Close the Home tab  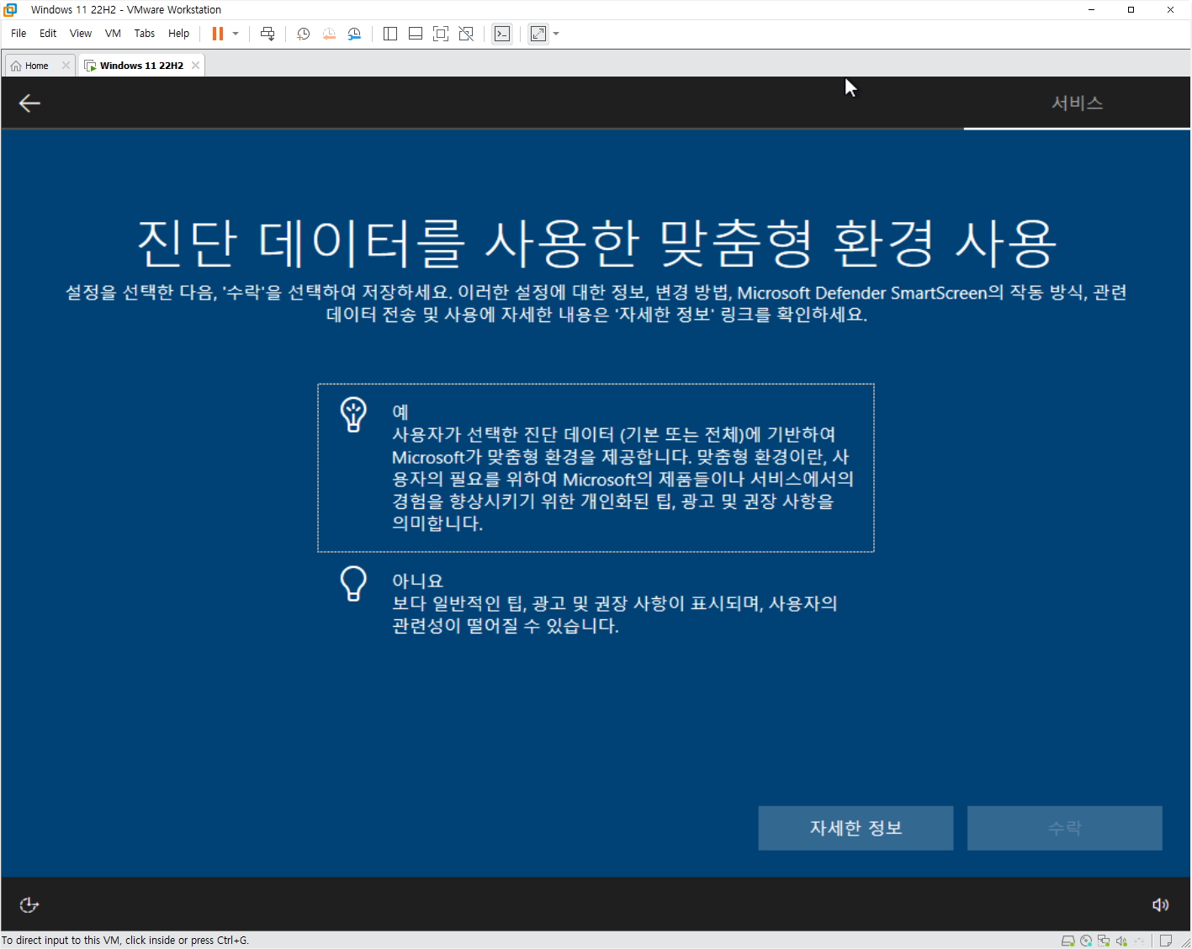(66, 66)
